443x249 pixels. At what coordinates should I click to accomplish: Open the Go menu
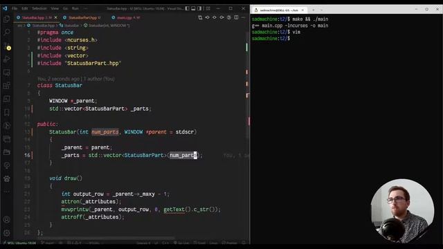[x=65, y=8]
